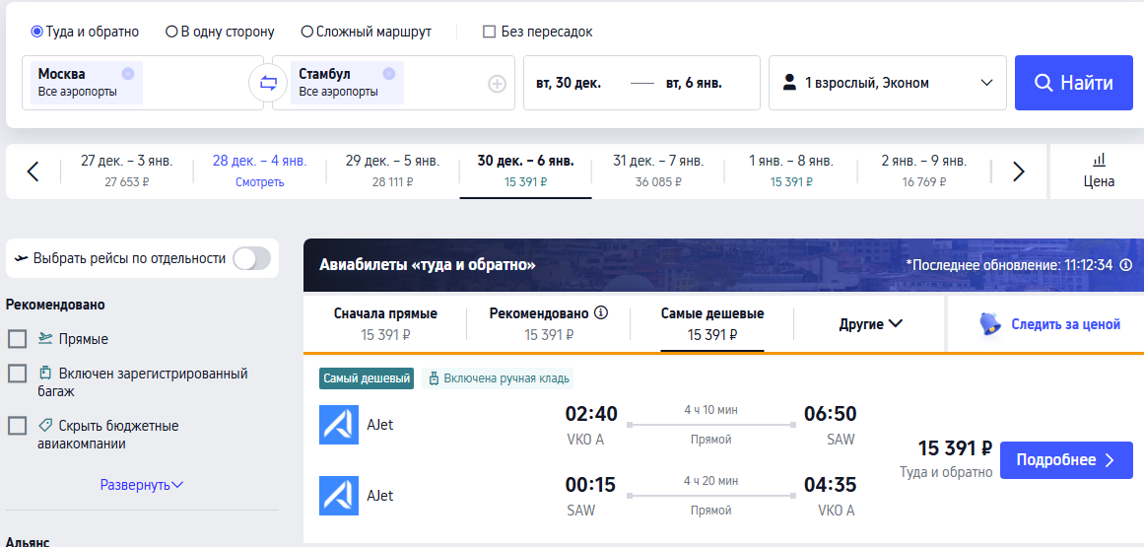Open departure date вт, 30 дек.
The image size is (1144, 547).
(569, 83)
